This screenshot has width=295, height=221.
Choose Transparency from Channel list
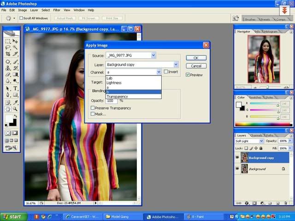(133, 96)
